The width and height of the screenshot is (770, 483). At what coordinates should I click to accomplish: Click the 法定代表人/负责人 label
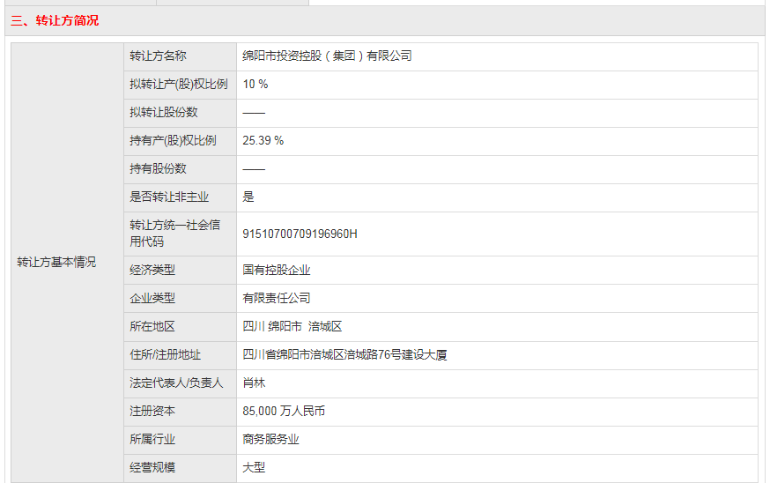click(176, 383)
